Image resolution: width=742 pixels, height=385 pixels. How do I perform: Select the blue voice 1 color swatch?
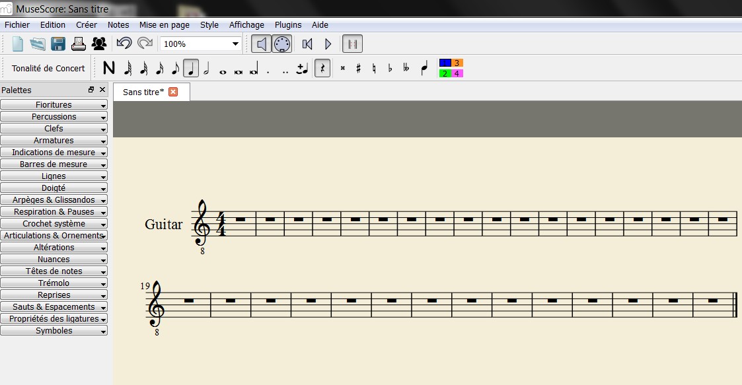(x=445, y=63)
